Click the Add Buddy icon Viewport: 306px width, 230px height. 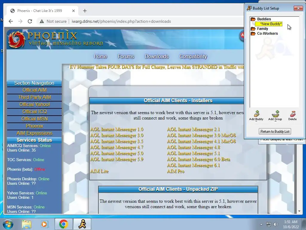(x=256, y=114)
